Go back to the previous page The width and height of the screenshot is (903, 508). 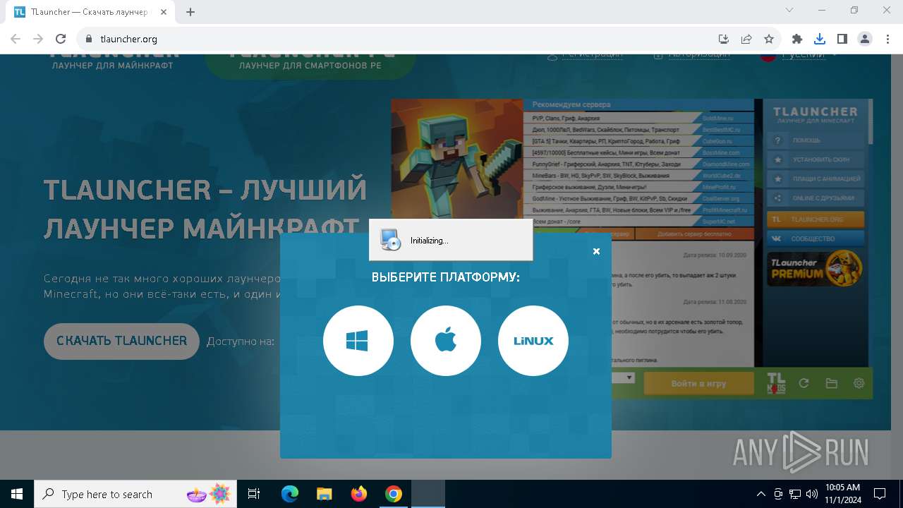pyautogui.click(x=16, y=39)
